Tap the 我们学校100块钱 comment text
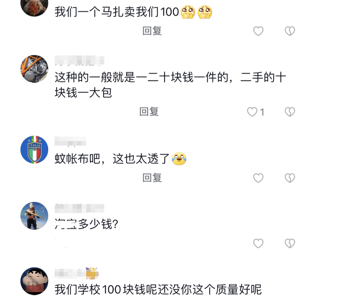 coord(158,289)
